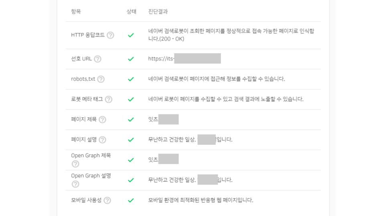Click help icon under Open Graph 설명
Screen dimensions: 385x216
(75, 184)
